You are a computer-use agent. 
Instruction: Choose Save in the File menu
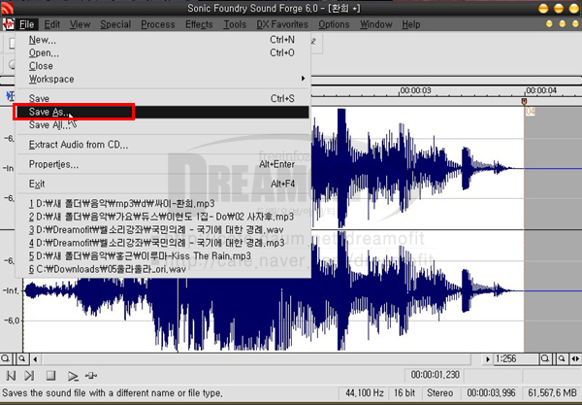coord(163,98)
